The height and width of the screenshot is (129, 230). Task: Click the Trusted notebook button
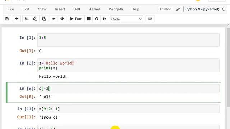(165, 9)
